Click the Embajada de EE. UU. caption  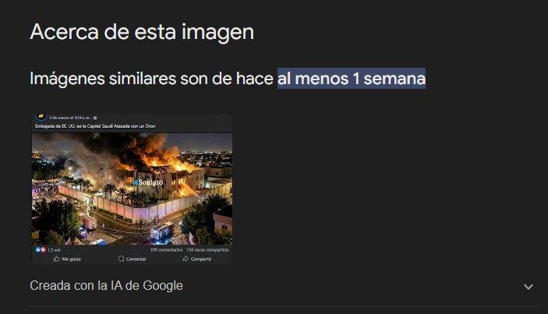pos(95,126)
